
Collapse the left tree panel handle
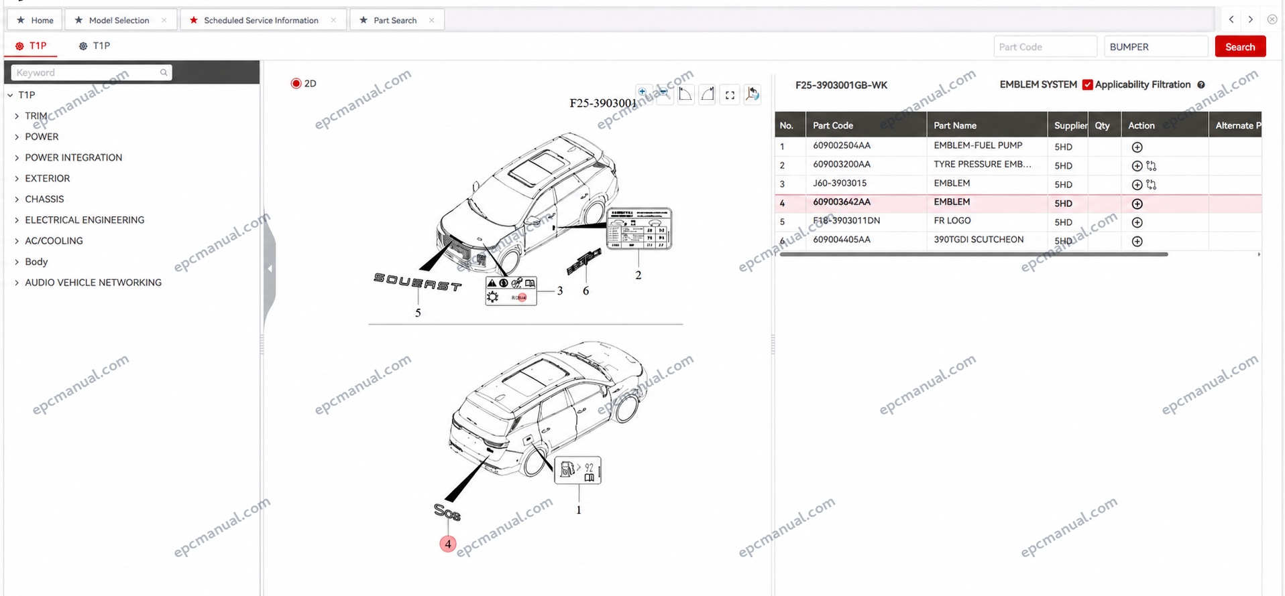[x=270, y=269]
